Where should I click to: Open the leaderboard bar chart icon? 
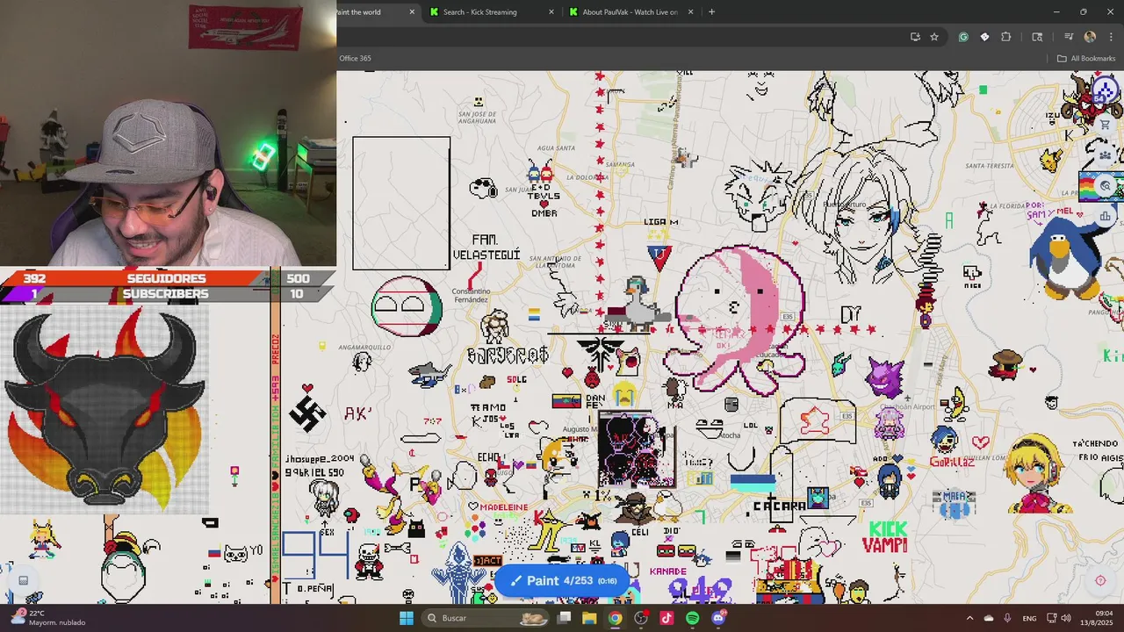pos(1106,216)
